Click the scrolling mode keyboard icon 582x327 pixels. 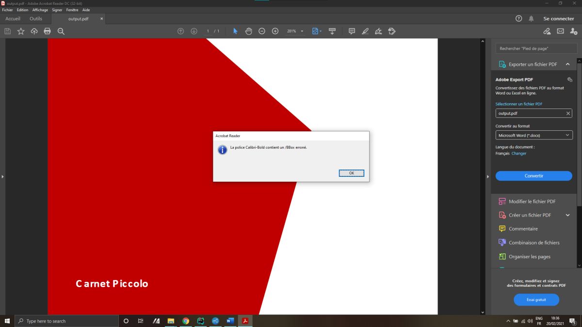(x=332, y=31)
